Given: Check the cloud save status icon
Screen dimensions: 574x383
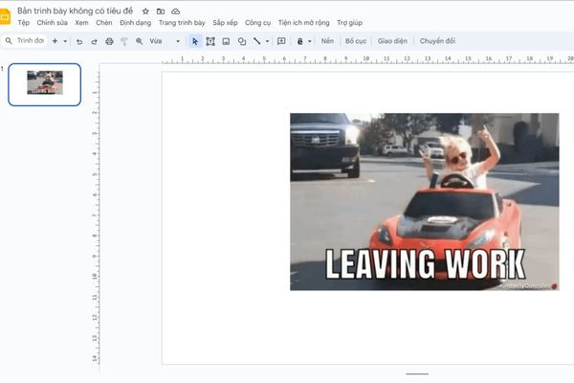Looking at the screenshot, I should [176, 11].
